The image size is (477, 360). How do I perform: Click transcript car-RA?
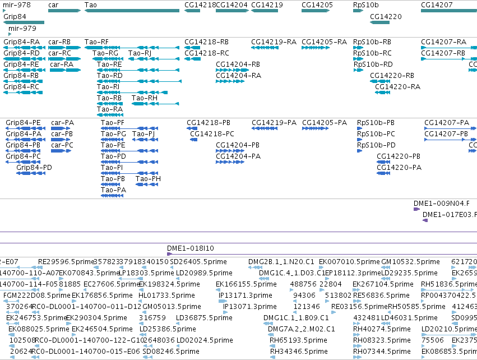66,70
